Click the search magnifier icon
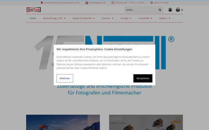The image size is (209, 130). tap(160, 10)
